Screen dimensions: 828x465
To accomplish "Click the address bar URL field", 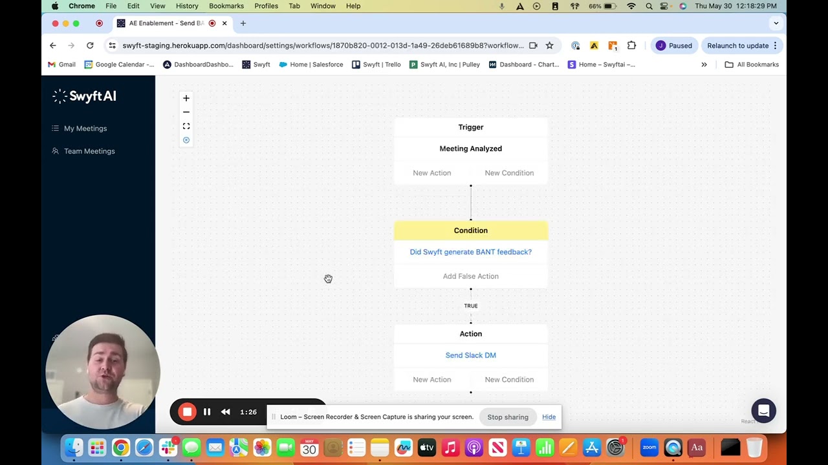I will (x=323, y=45).
